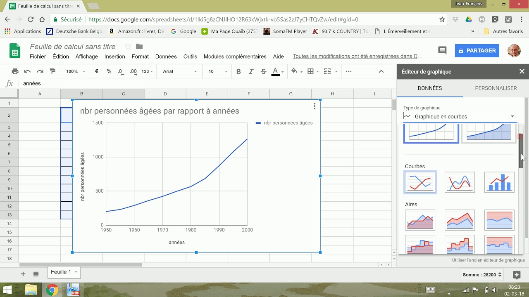Screen dimensions: 529x297
Task: Apply euro currency format
Action: 97,71
